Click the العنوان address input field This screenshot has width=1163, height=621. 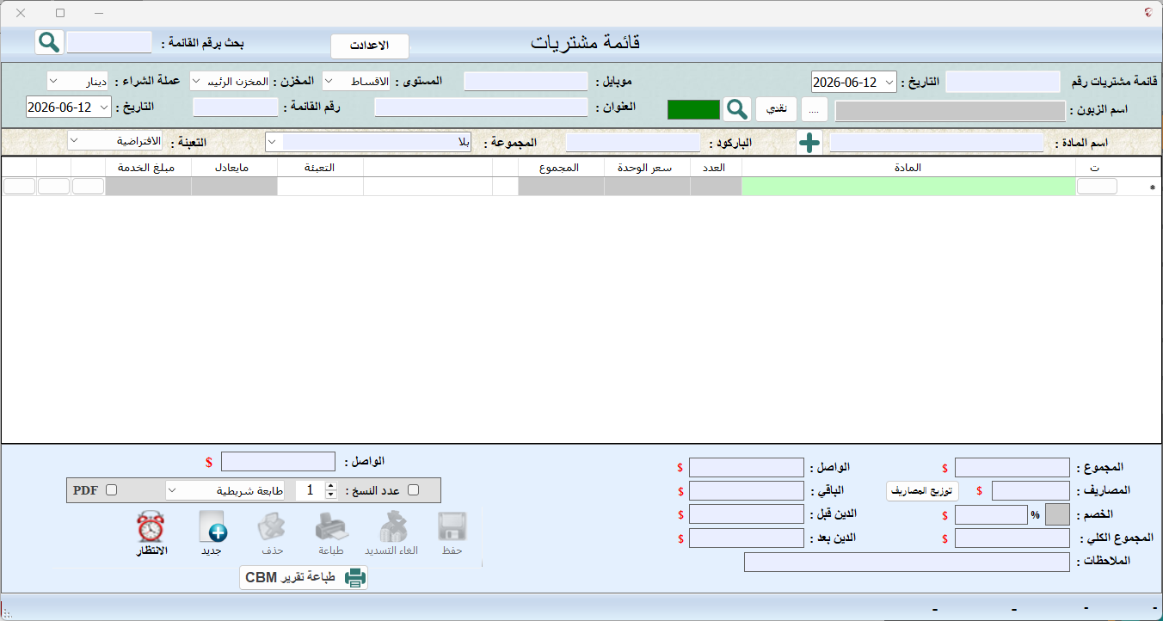coord(481,108)
